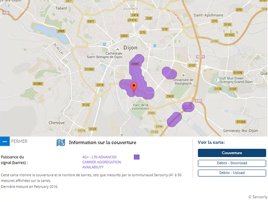Click the D996 road shield in purple zone
The width and height of the screenshot is (268, 202).
(x=135, y=64)
